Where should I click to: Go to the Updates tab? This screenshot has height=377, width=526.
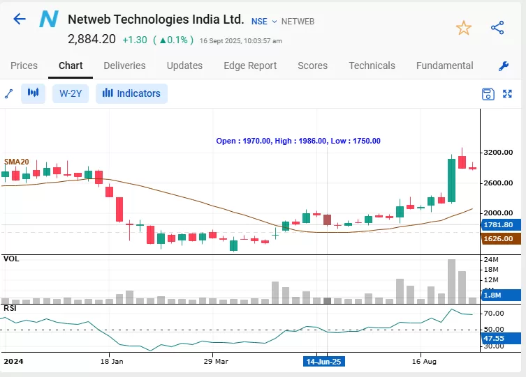[x=184, y=66]
